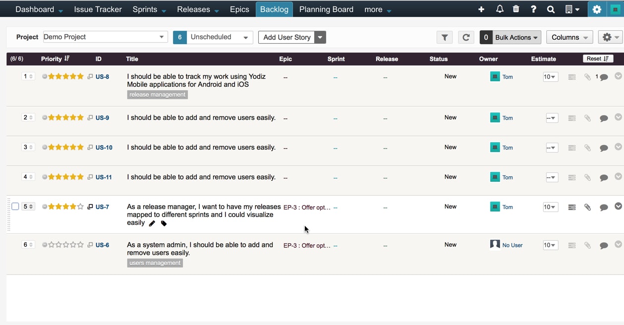Go to Issue Tracker tab

[98, 9]
